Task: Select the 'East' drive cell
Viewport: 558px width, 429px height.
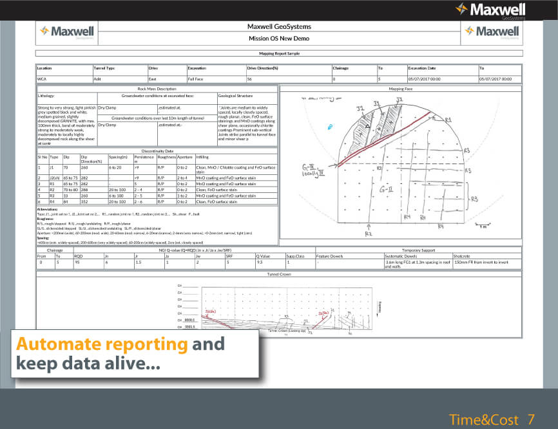Action: [168, 79]
